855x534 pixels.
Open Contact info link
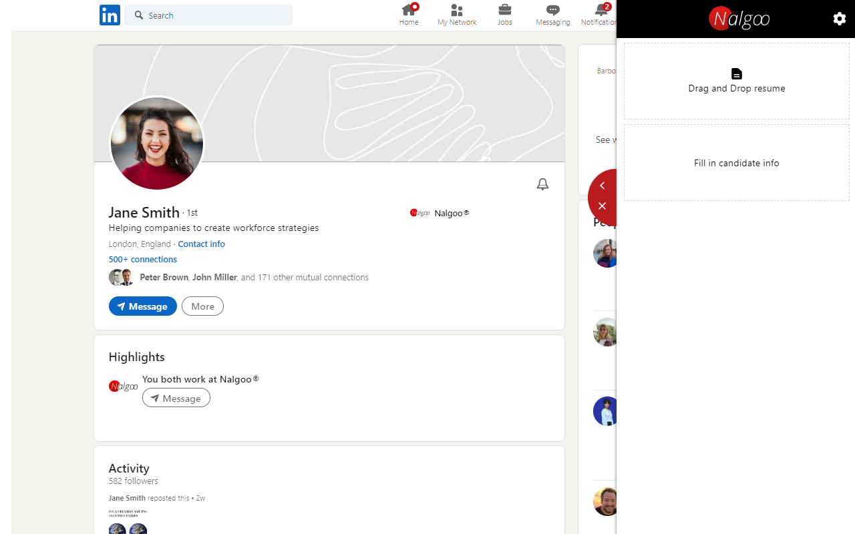(201, 244)
